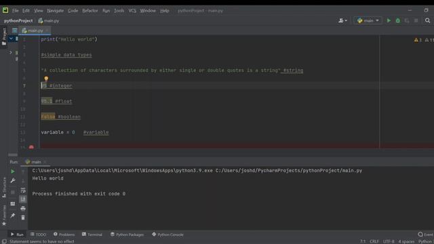The image size is (434, 244).
Task: Click print("Hello world") on line 1
Action: tap(69, 39)
